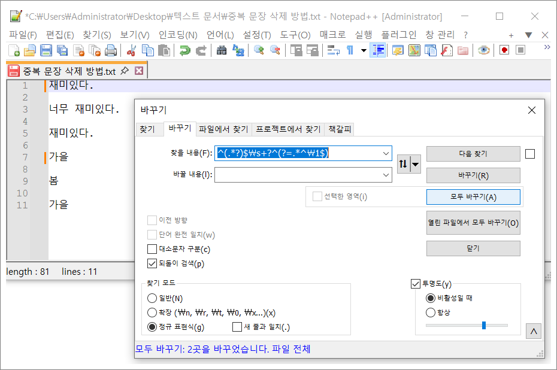Toggle 대소문자 구분(c) checkbox
This screenshot has width=557, height=370.
pos(152,249)
